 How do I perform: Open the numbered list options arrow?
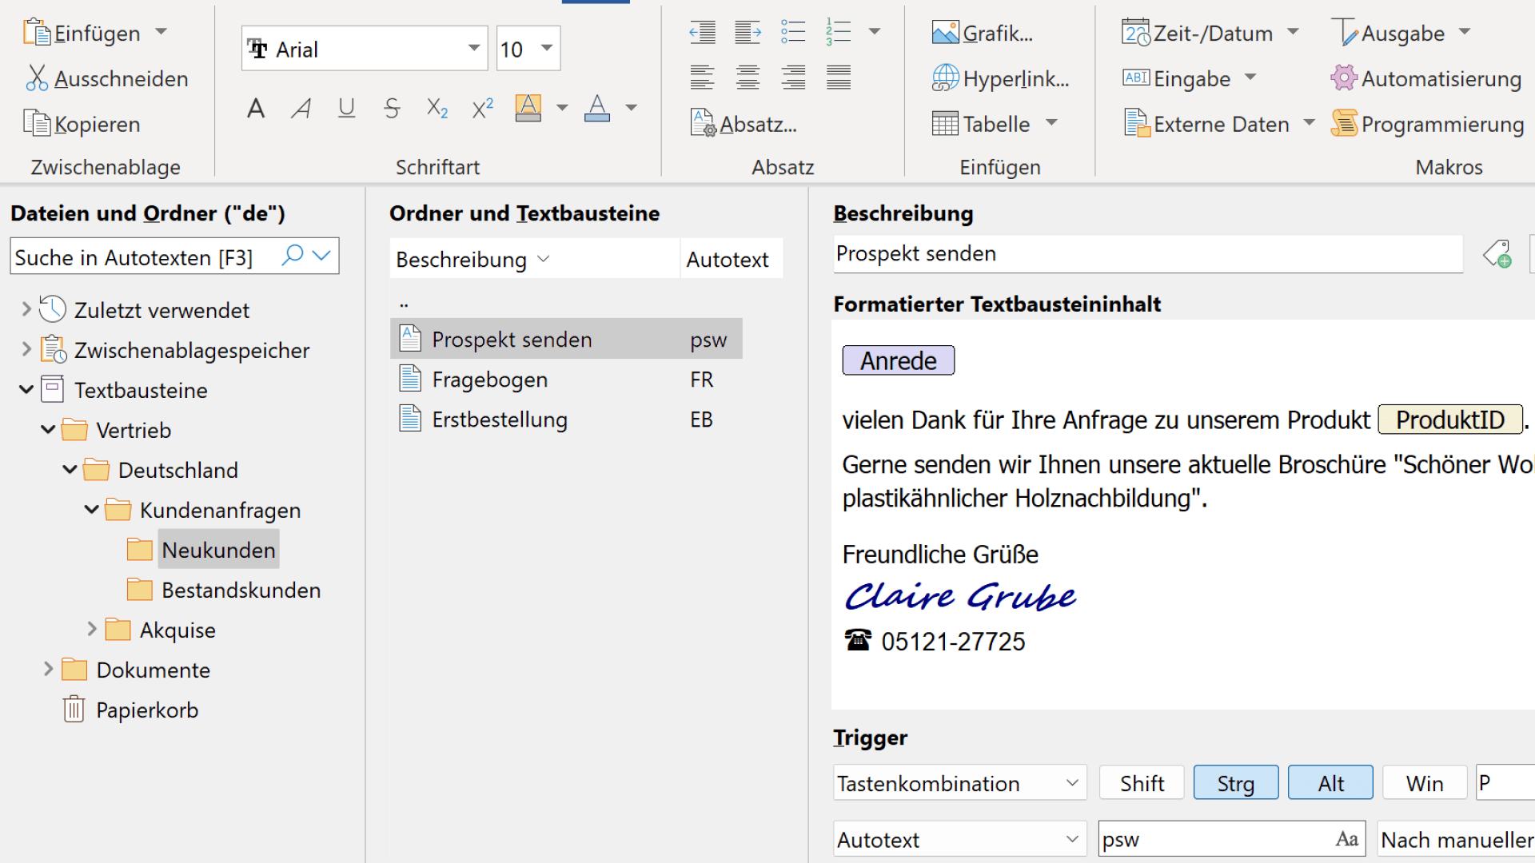click(x=875, y=32)
